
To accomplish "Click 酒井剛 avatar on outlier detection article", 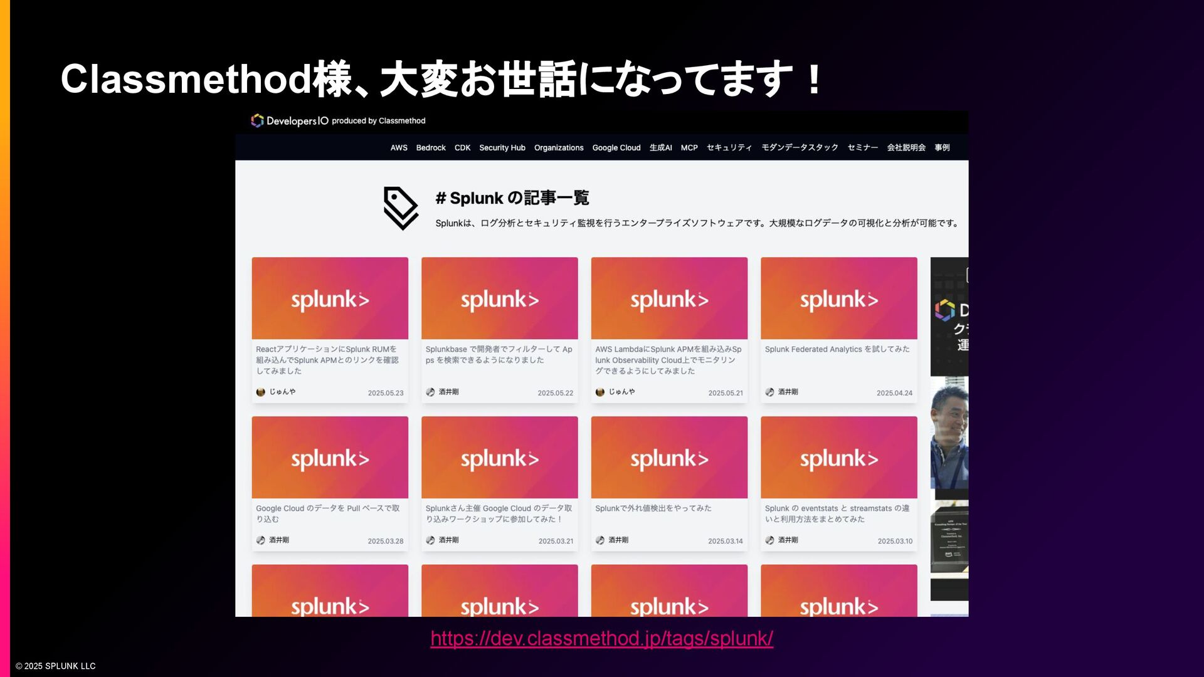I will click(600, 540).
